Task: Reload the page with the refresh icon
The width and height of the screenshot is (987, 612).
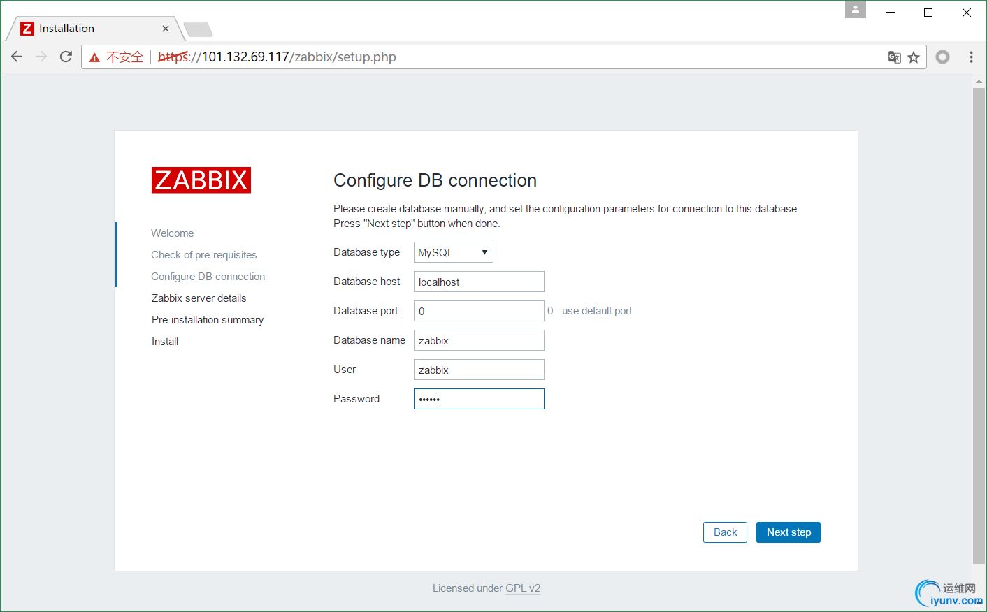Action: [x=66, y=57]
